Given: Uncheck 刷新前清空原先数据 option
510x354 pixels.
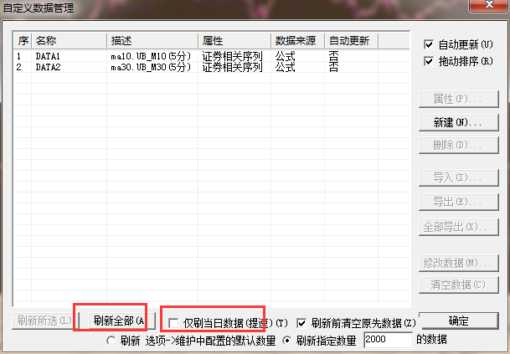Looking at the screenshot, I should point(302,322).
